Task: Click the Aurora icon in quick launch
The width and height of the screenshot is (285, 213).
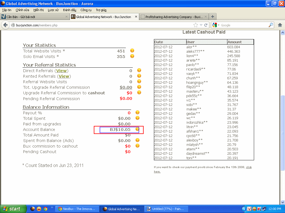Action: pyautogui.click(x=33, y=209)
